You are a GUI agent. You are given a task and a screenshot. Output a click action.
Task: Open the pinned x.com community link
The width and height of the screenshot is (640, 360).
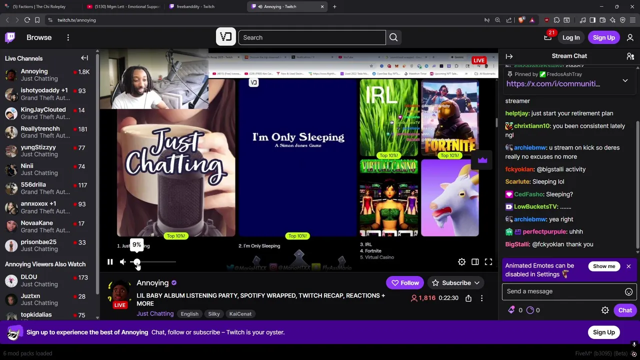(553, 84)
